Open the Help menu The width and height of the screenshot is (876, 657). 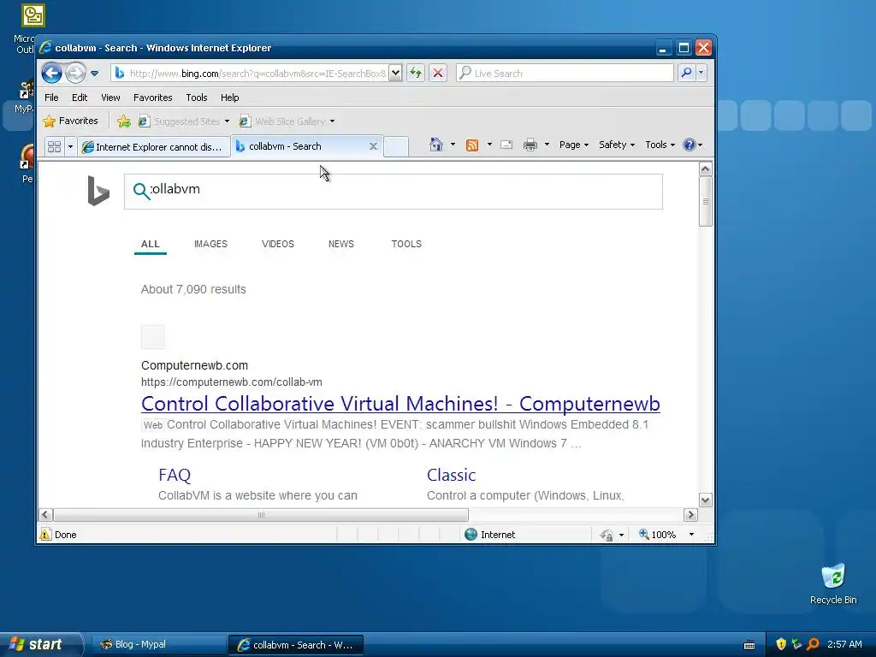(x=229, y=98)
